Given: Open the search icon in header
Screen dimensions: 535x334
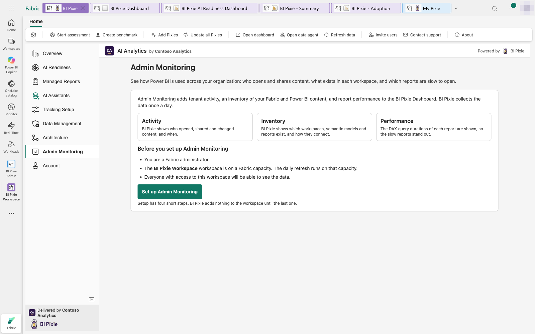Looking at the screenshot, I should 495,8.
